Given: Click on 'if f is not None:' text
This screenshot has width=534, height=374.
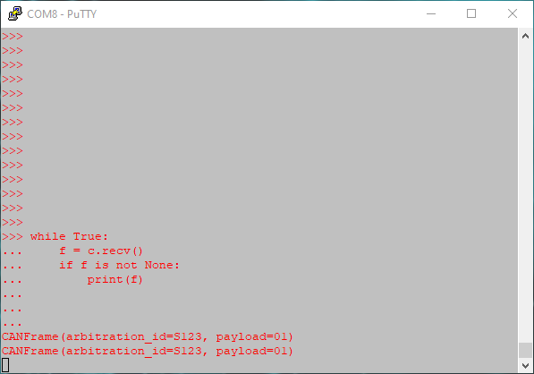Looking at the screenshot, I should point(119,265).
